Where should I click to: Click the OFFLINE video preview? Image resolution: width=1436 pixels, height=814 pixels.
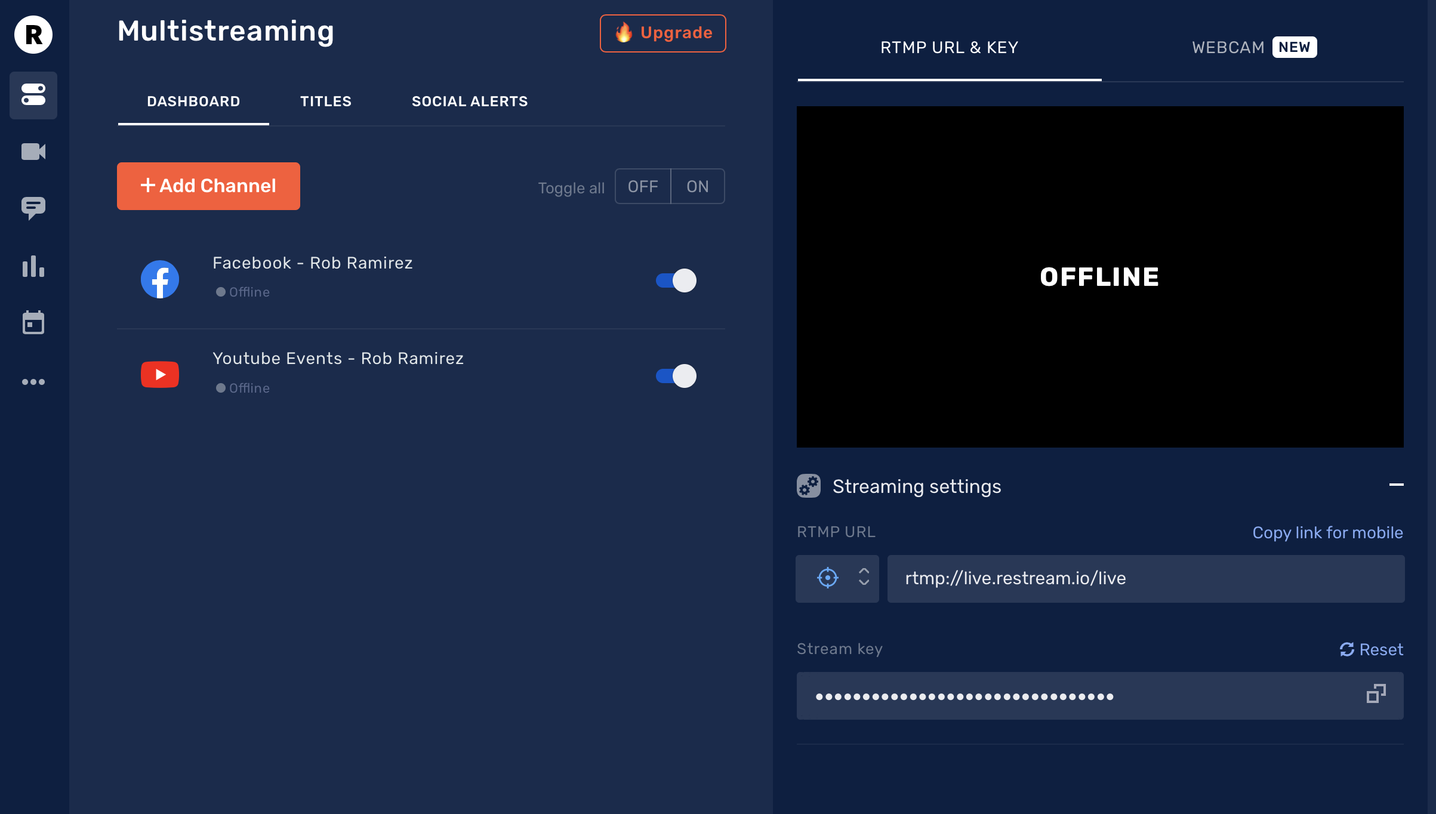pyautogui.click(x=1100, y=277)
